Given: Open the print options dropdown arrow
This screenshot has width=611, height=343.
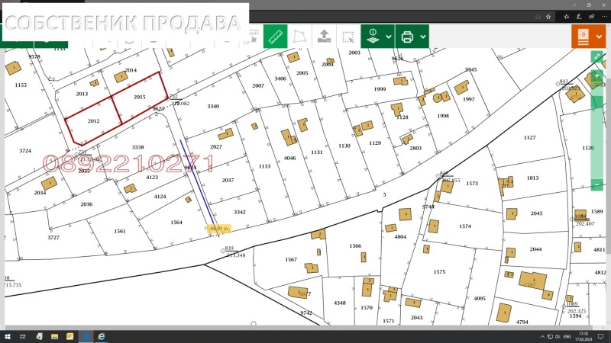Looking at the screenshot, I should pos(423,37).
